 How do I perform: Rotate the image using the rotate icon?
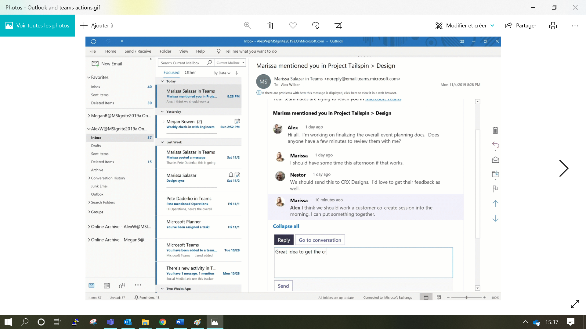(x=316, y=26)
